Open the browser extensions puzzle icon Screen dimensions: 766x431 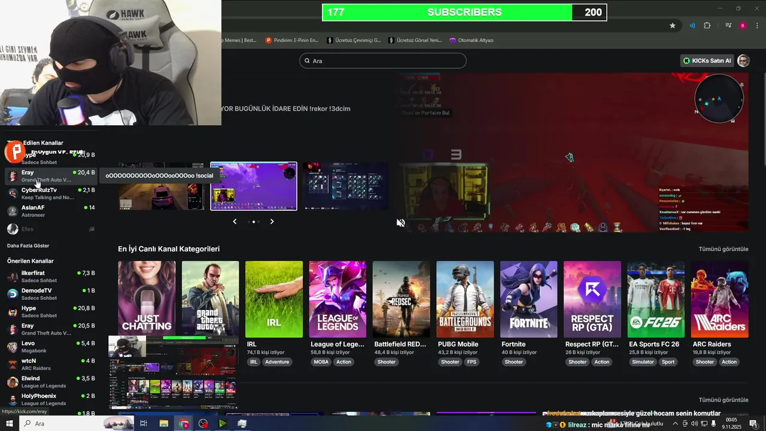click(x=707, y=26)
